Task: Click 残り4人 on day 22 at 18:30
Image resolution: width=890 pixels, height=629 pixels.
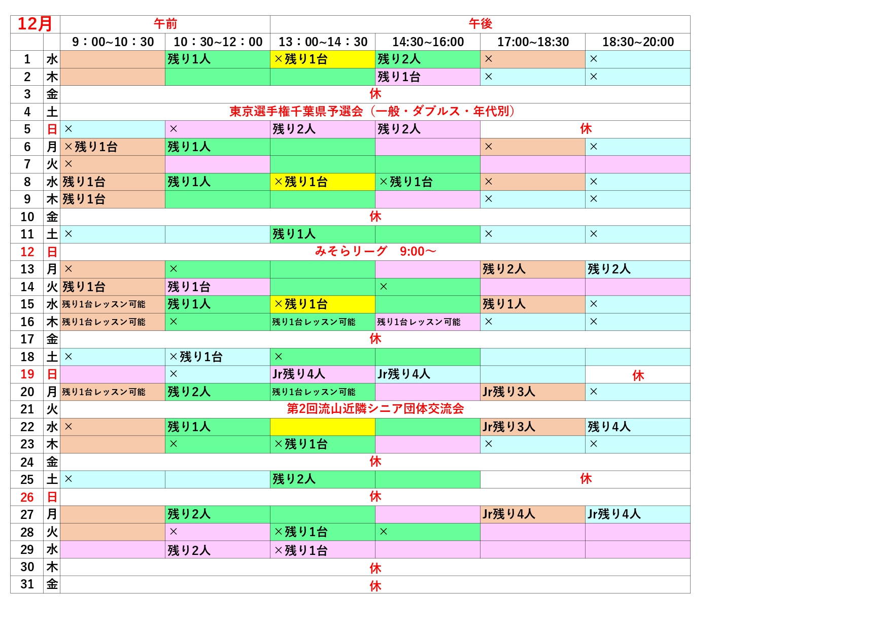Action: click(x=609, y=427)
